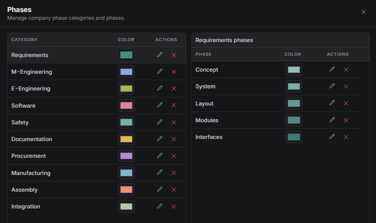Open the Integration color swatch
Viewport: 376px width, 223px height.
click(x=126, y=206)
